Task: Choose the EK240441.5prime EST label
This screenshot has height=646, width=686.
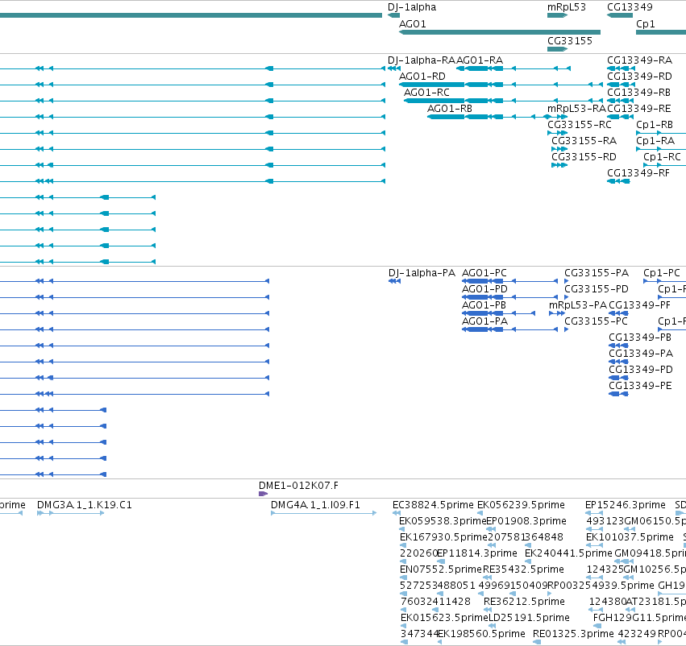Action: click(569, 553)
